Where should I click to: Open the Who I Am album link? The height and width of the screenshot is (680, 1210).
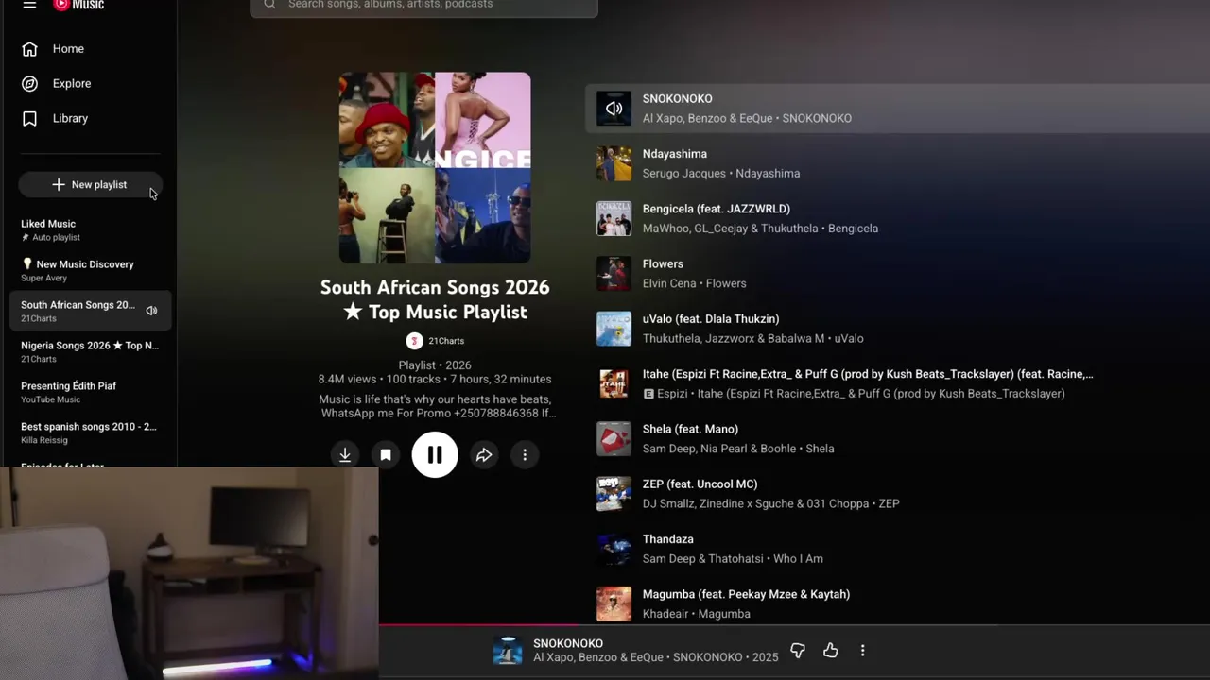(798, 559)
